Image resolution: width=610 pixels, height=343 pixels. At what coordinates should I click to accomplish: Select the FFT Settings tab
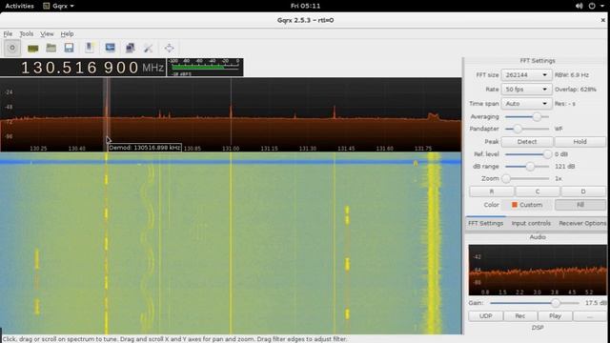point(485,223)
